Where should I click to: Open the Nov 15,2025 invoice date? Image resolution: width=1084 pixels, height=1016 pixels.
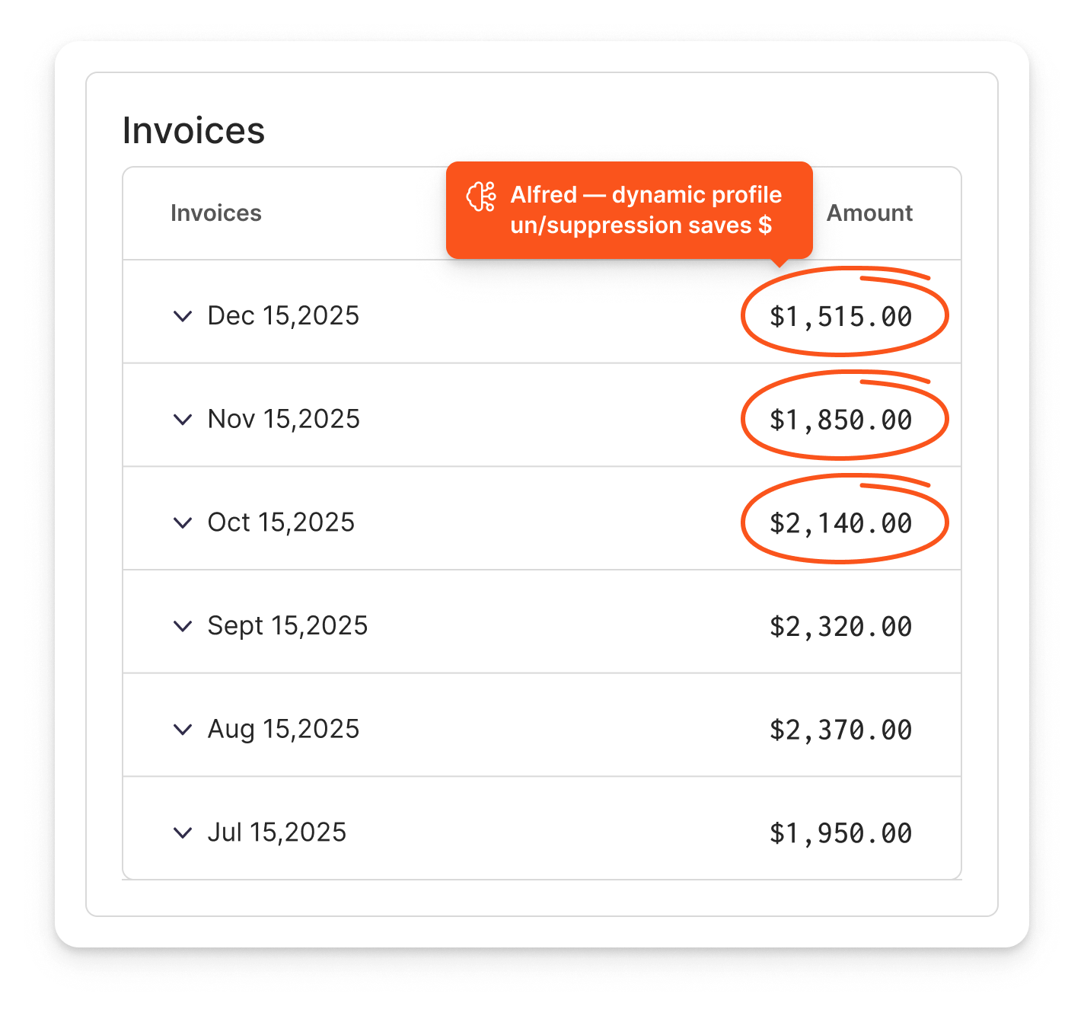pos(283,420)
